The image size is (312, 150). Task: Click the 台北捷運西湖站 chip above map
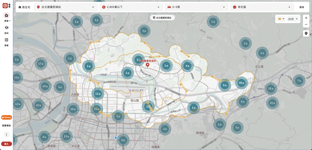click(162, 18)
